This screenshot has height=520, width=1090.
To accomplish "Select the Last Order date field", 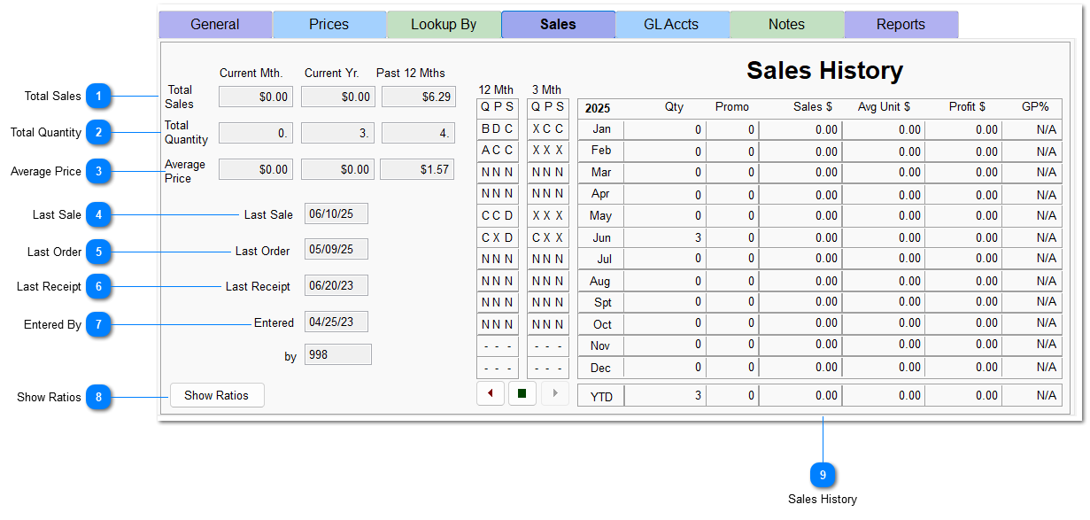I will point(336,249).
